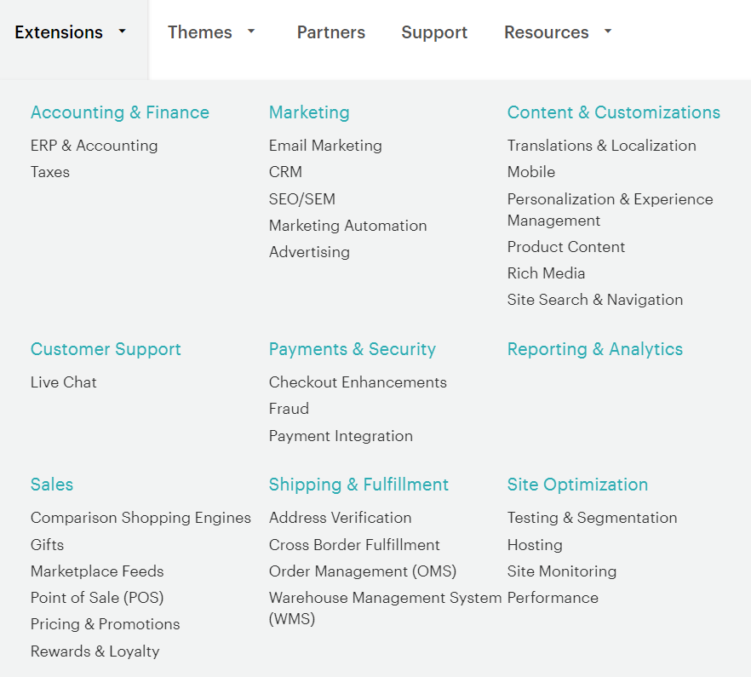Open Reporting & Analytics category heading
Viewport: 751px width, 677px height.
click(595, 349)
